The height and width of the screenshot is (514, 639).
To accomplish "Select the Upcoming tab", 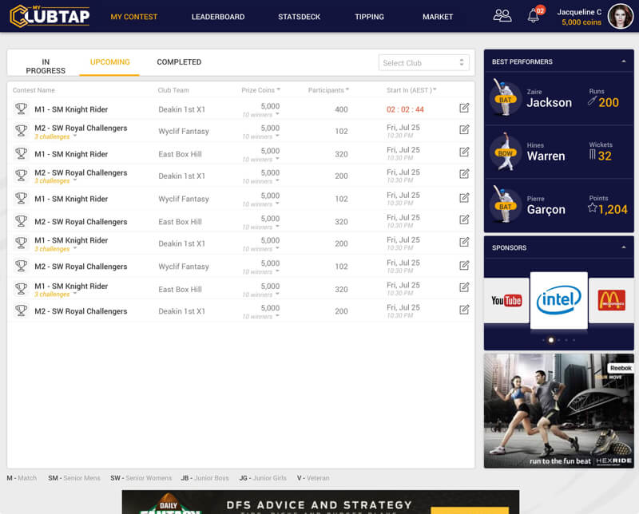I will [109, 62].
